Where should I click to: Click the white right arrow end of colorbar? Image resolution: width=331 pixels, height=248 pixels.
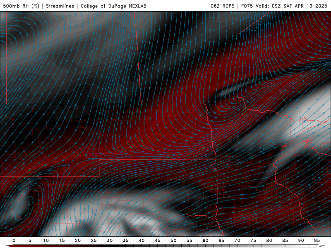click(321, 246)
